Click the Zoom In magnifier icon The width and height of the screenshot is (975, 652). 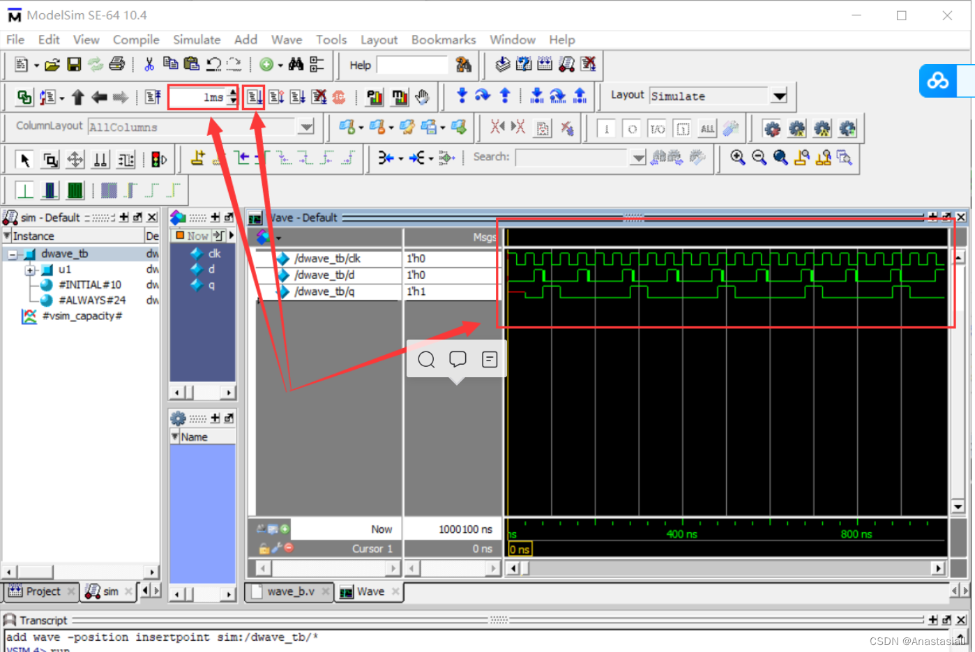738,158
